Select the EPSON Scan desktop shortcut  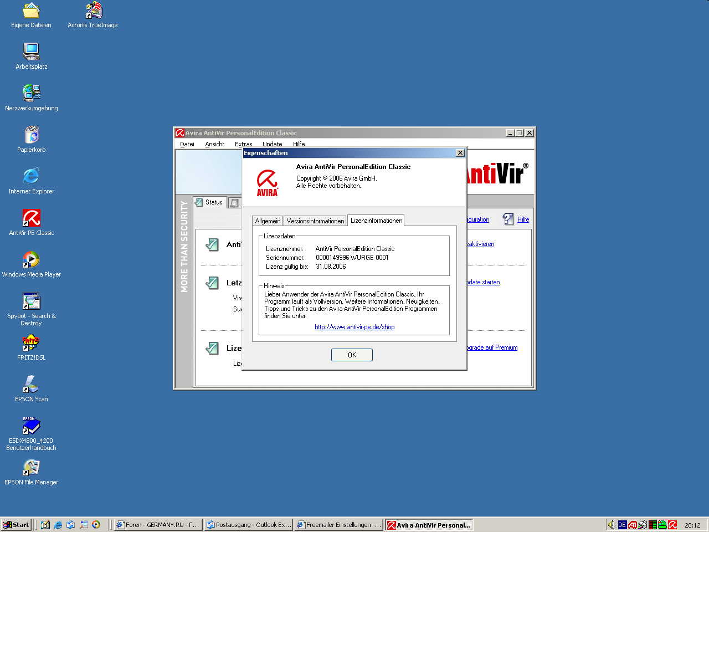coord(32,389)
